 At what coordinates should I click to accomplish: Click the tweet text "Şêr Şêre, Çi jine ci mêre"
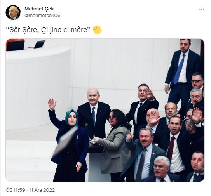tap(49, 30)
